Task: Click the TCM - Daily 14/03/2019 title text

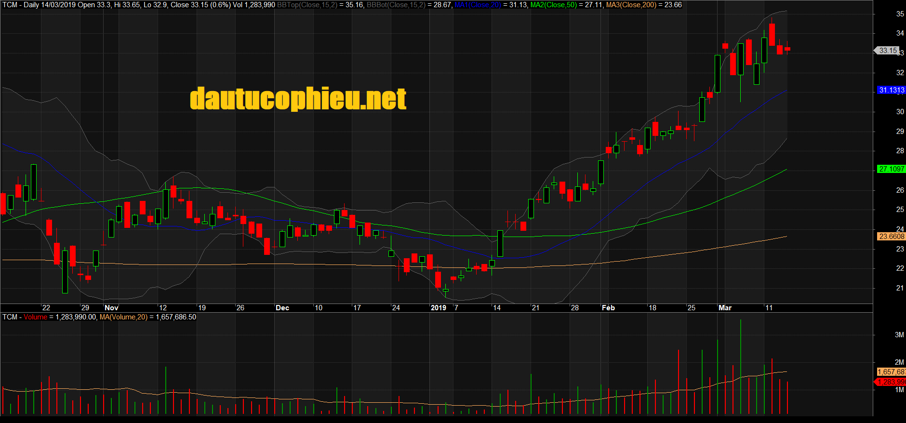Action: [39, 5]
